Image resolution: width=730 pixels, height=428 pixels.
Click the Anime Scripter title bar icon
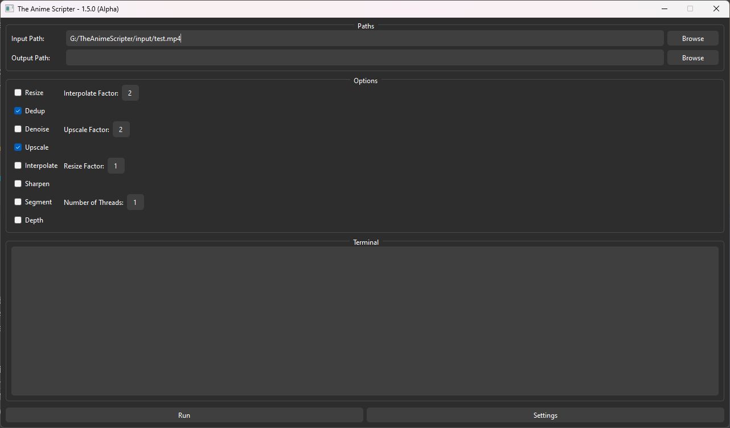(9, 9)
